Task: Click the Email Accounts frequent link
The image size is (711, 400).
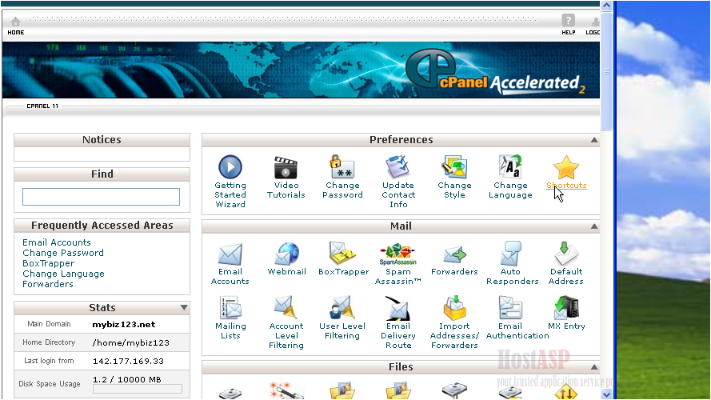Action: (x=57, y=242)
